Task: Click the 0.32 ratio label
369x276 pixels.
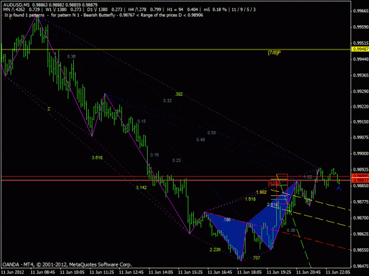Action: click(167, 101)
